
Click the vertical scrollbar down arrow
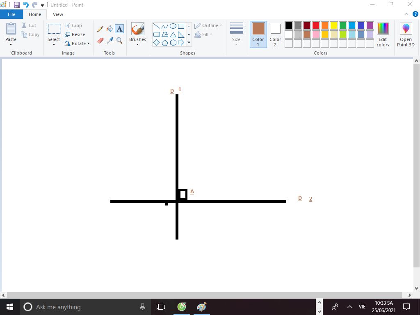pyautogui.click(x=416, y=288)
